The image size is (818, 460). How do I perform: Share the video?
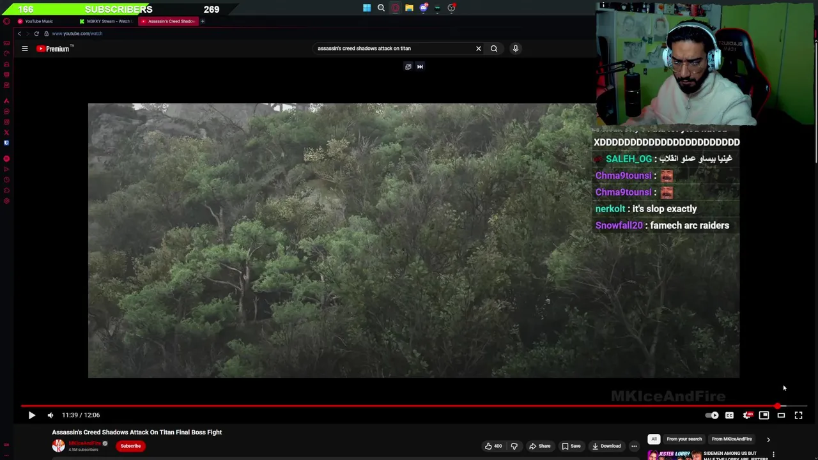pos(539,446)
